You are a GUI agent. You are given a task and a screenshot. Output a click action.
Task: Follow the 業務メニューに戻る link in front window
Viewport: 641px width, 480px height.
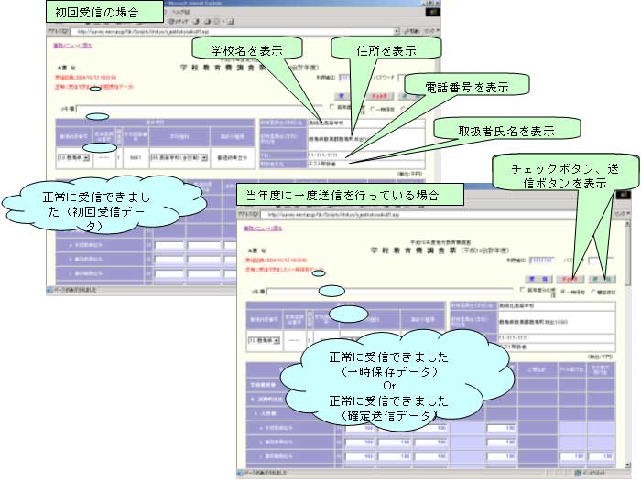pos(264,229)
